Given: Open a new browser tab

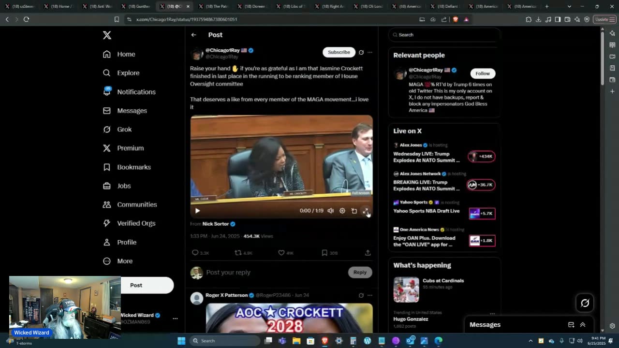Looking at the screenshot, I should click(547, 6).
